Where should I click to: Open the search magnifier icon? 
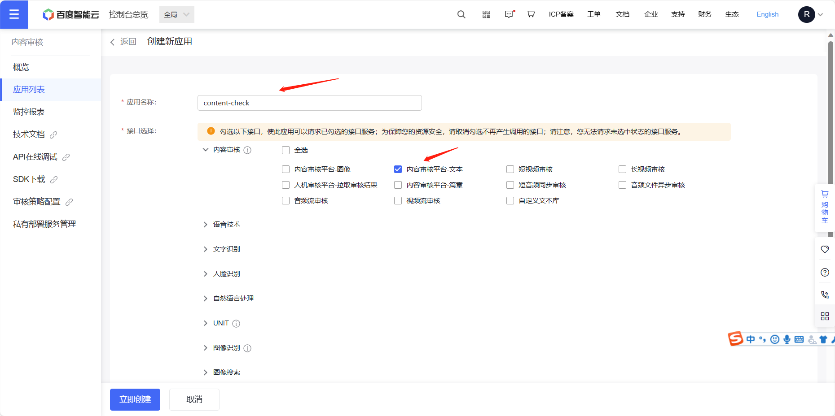click(x=461, y=14)
